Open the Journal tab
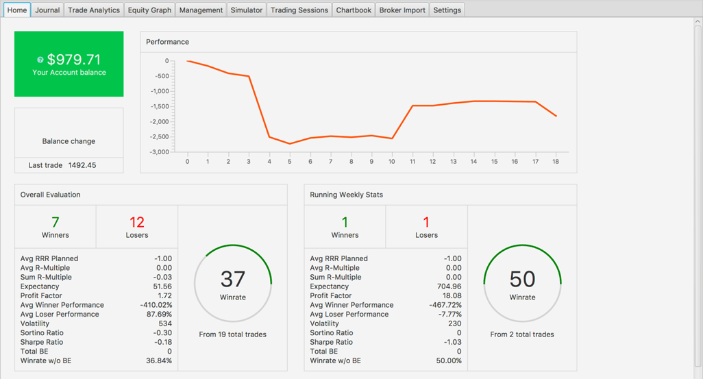This screenshot has height=379, width=703. [47, 10]
